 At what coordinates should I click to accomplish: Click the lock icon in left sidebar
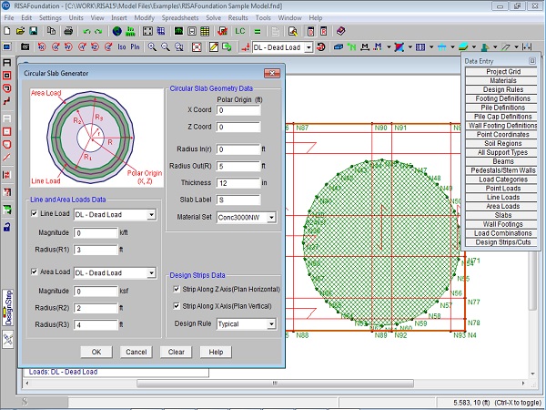point(7,227)
